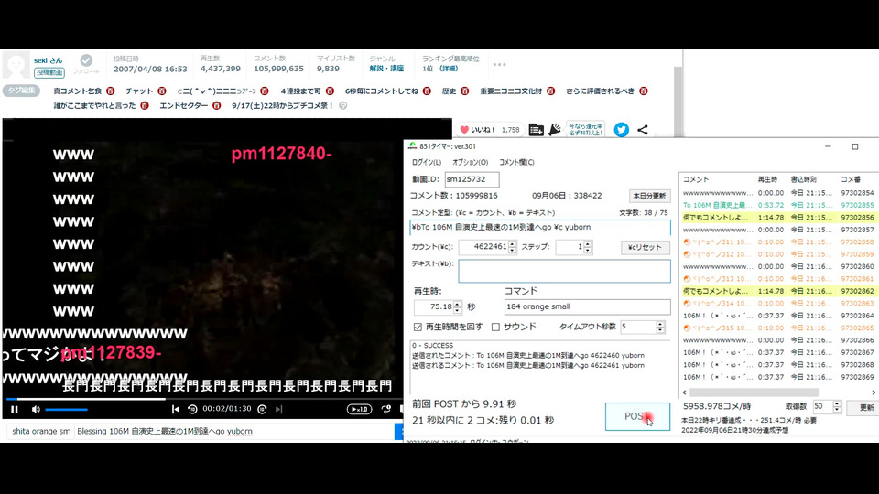
Task: Decrease the 再生時 seconds value
Action: point(458,310)
